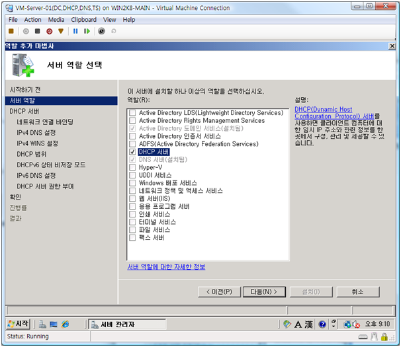Image resolution: width=401 pixels, height=347 pixels.
Task: Open the network tray icon
Action: (347, 325)
